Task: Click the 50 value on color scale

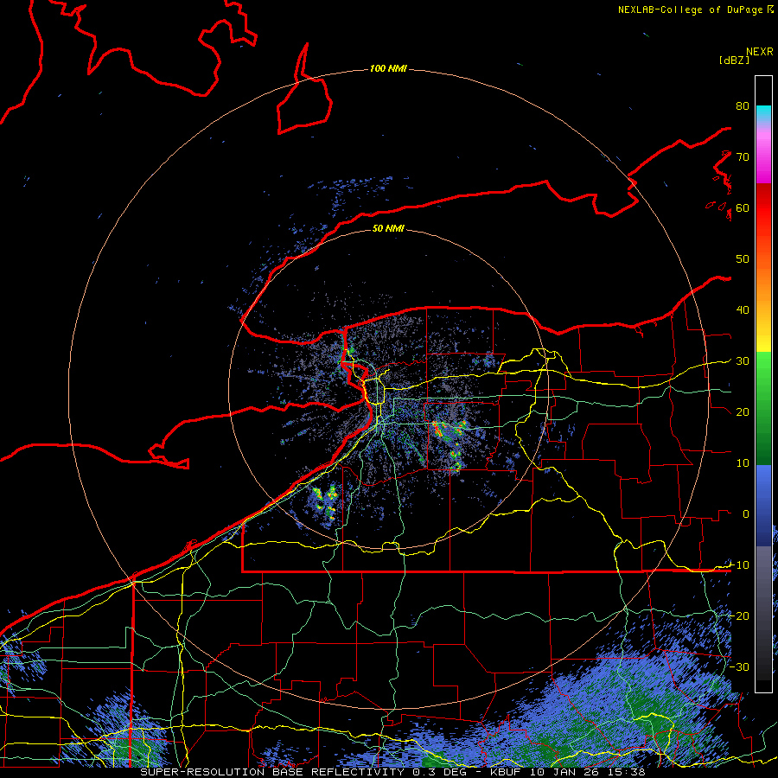Action: click(x=743, y=259)
